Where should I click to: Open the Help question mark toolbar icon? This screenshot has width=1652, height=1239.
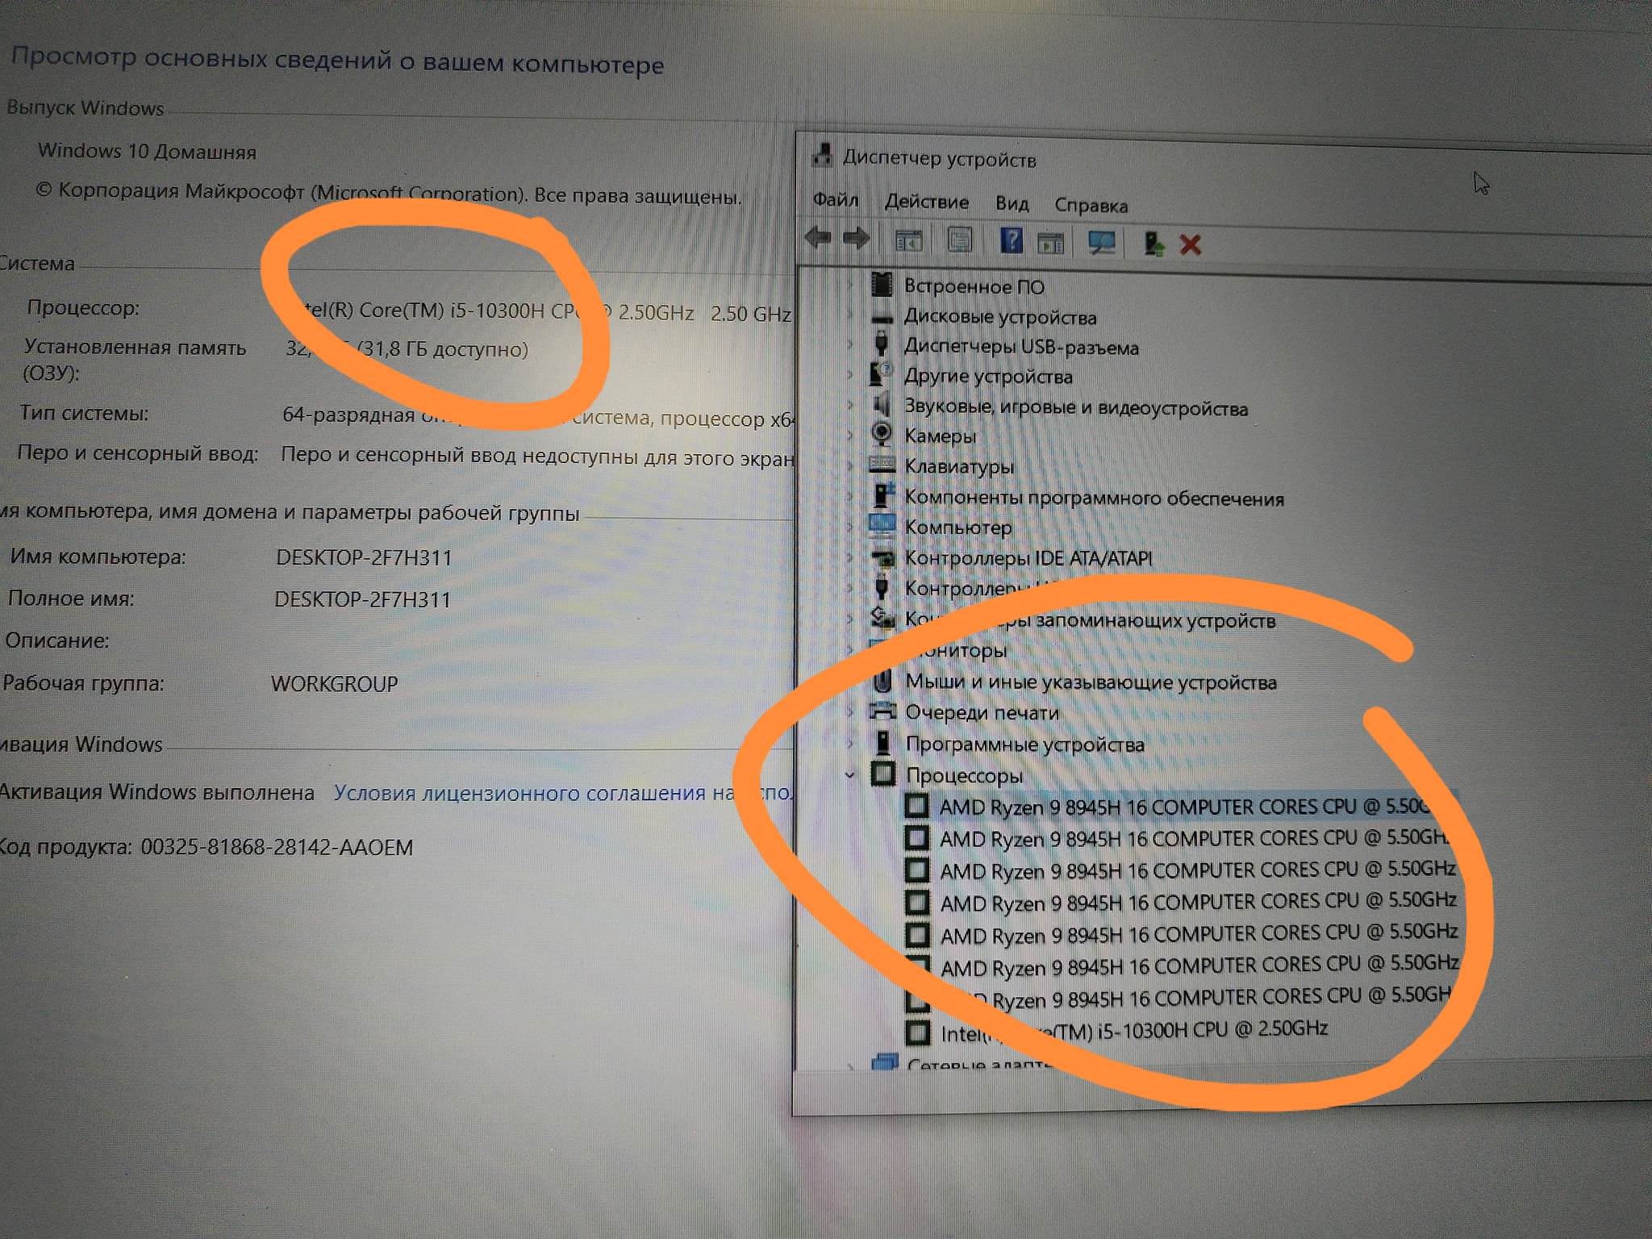1011,240
